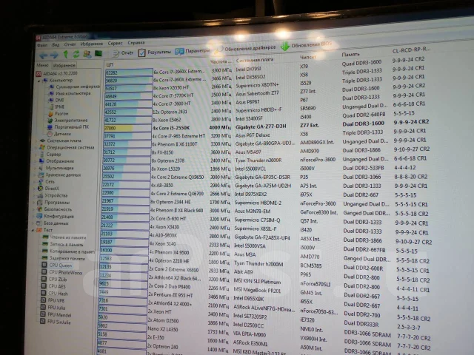474x355 pixels.
Task: Click the Конфигурация icon in the tree
Action: click(x=39, y=217)
